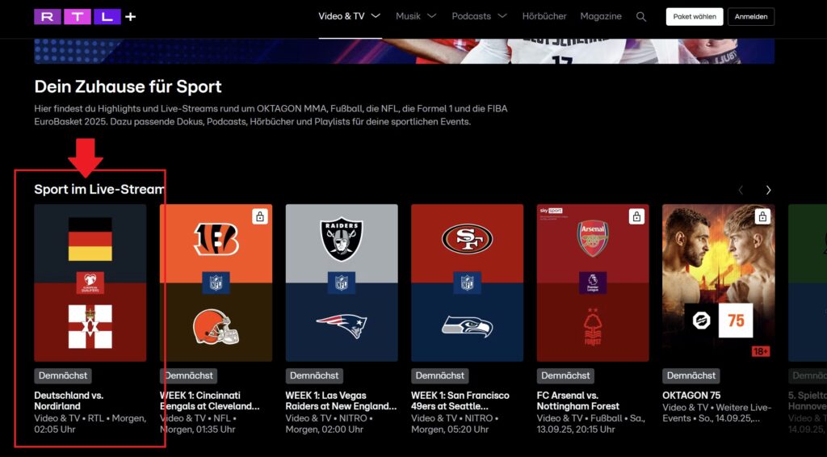This screenshot has height=457, width=827.
Task: Click the 18+ badge on OKTAGON card
Action: 761,351
